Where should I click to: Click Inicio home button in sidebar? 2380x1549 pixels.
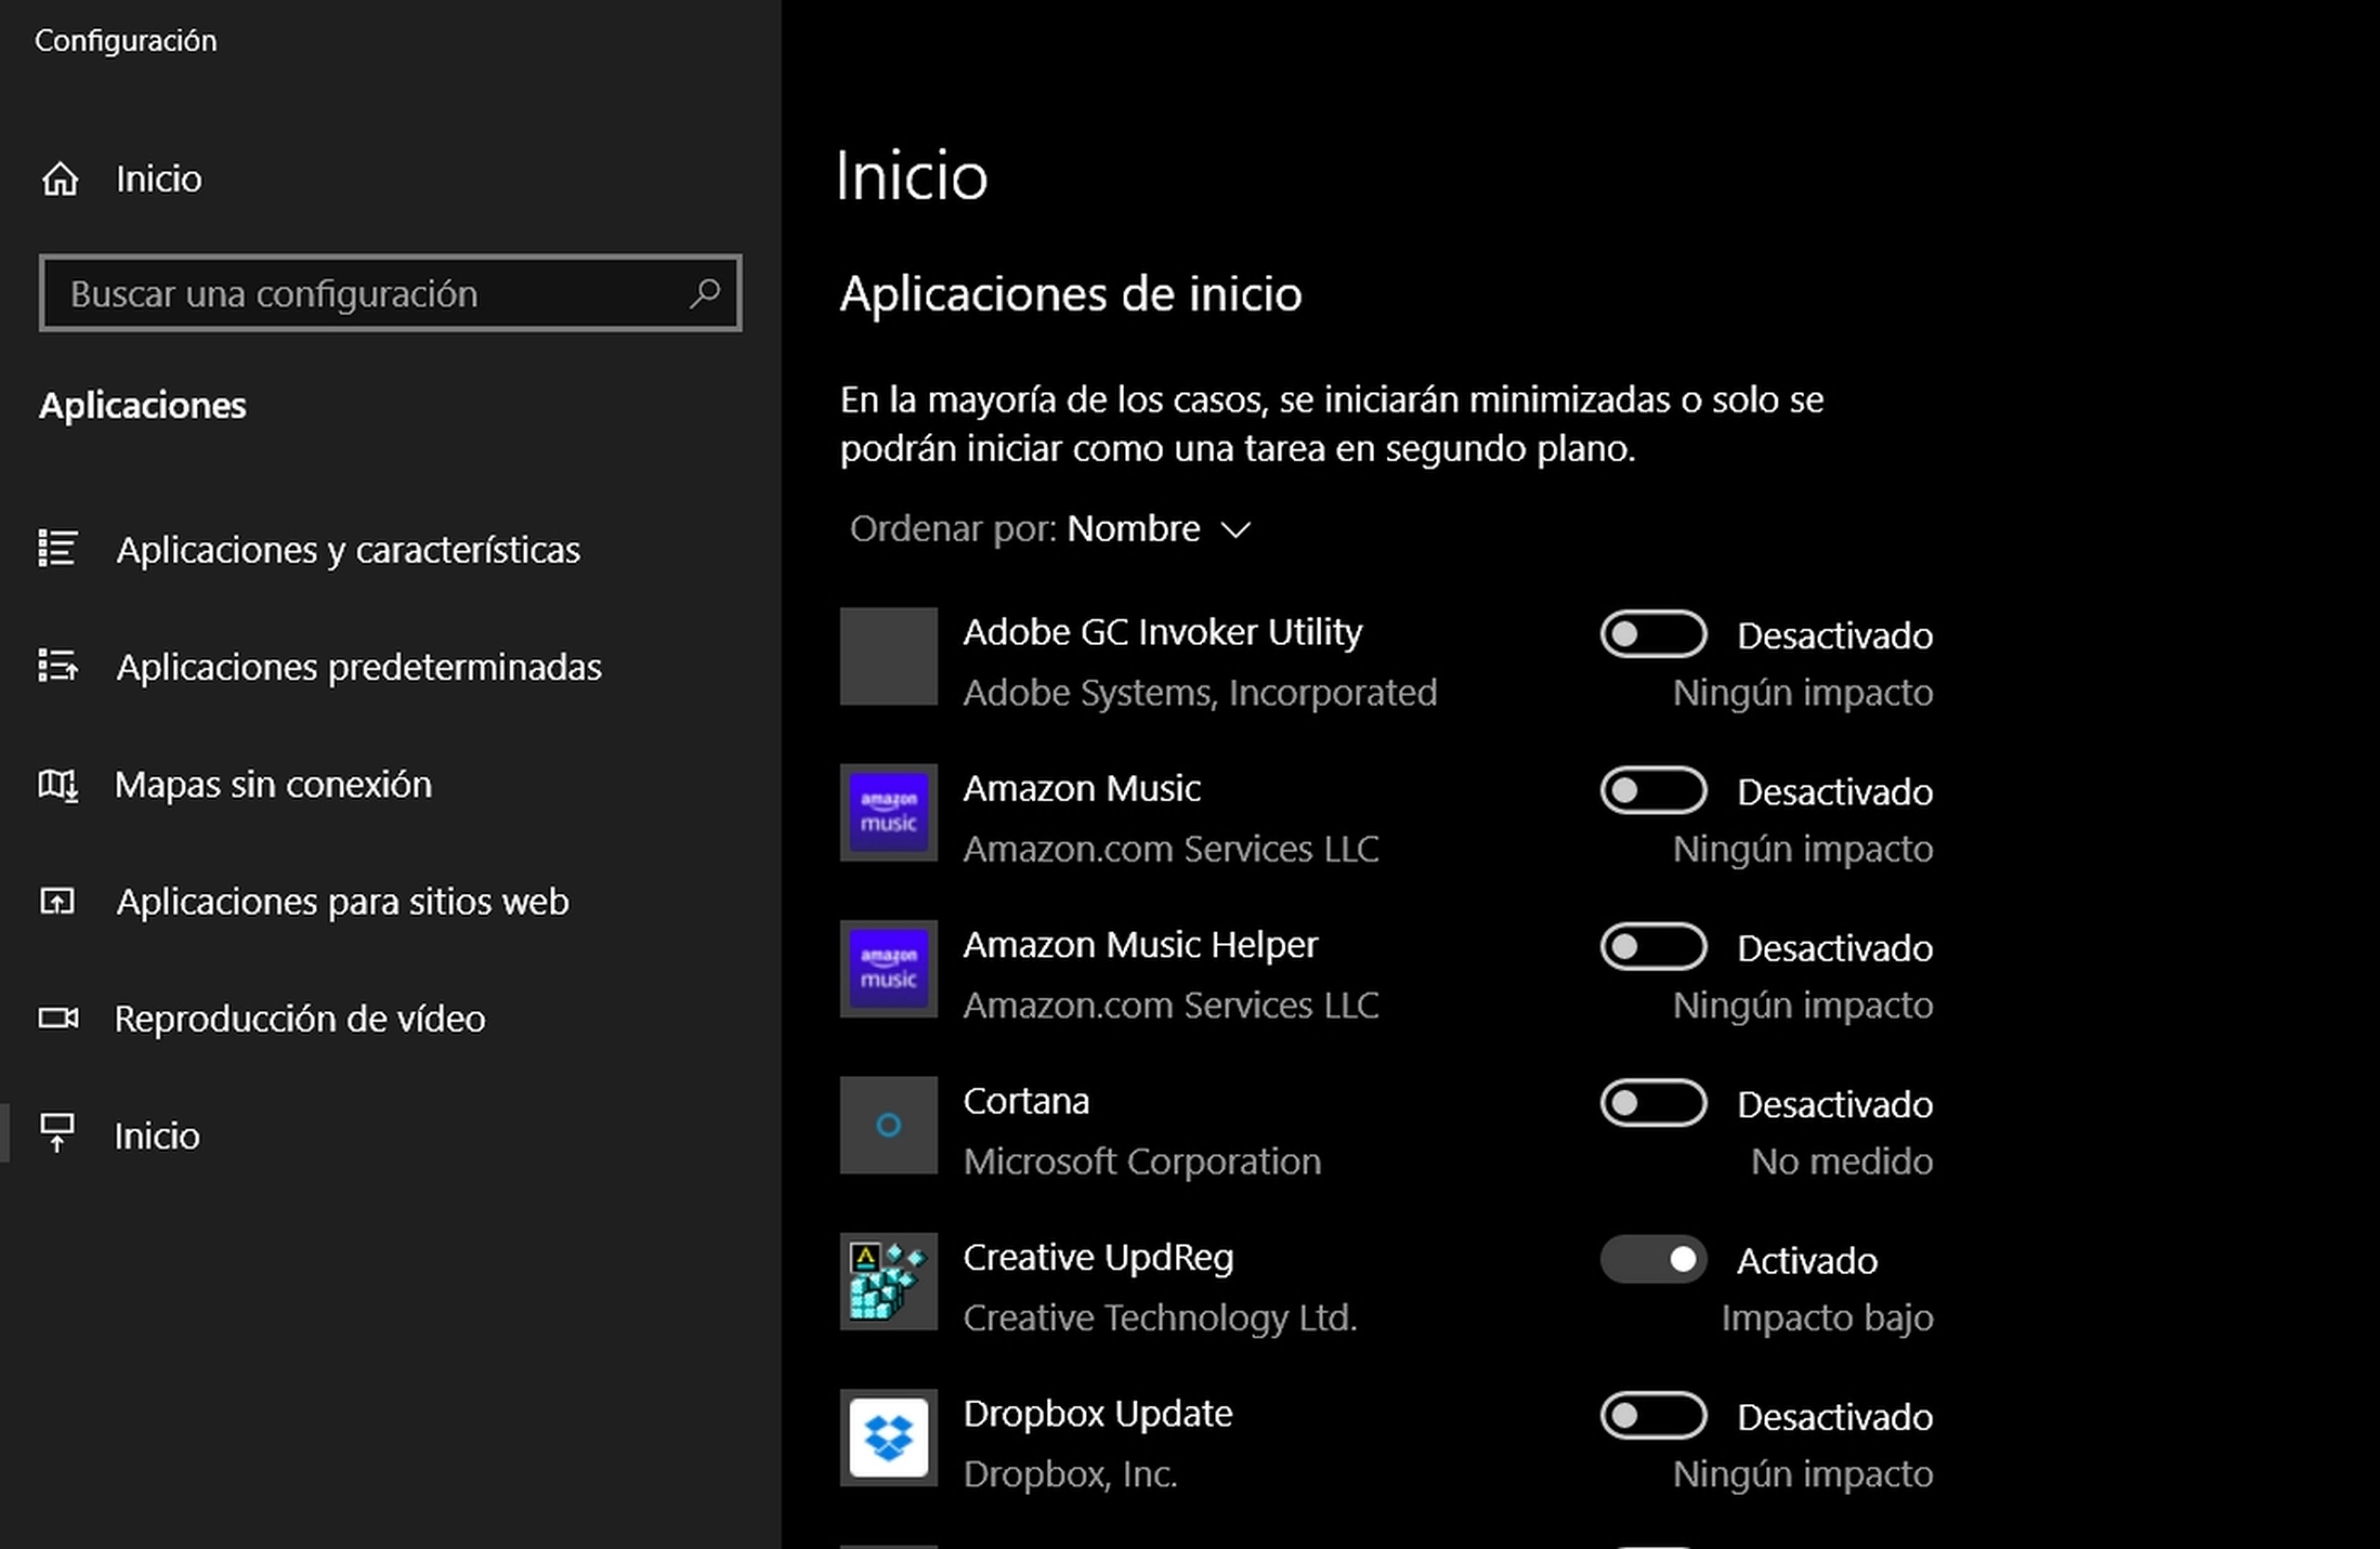click(x=159, y=177)
